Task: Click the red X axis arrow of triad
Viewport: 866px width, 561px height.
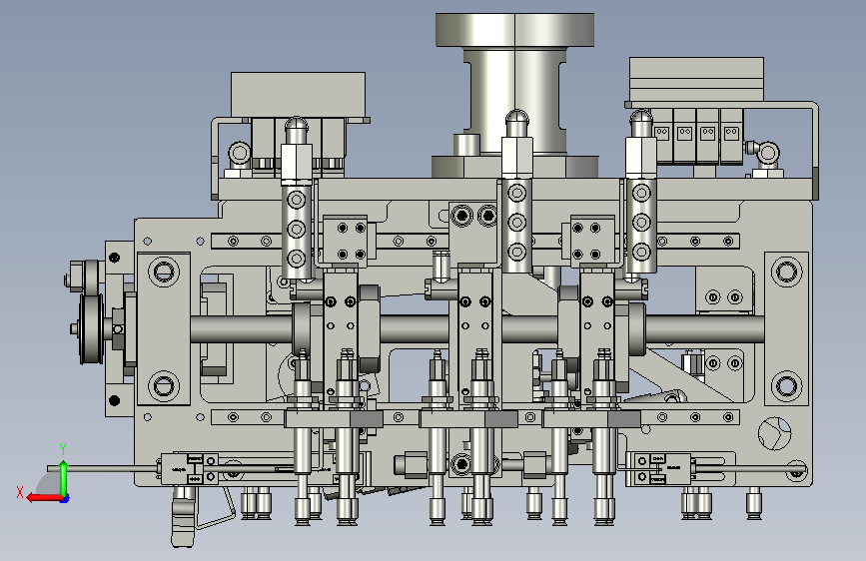Action: pyautogui.click(x=44, y=498)
